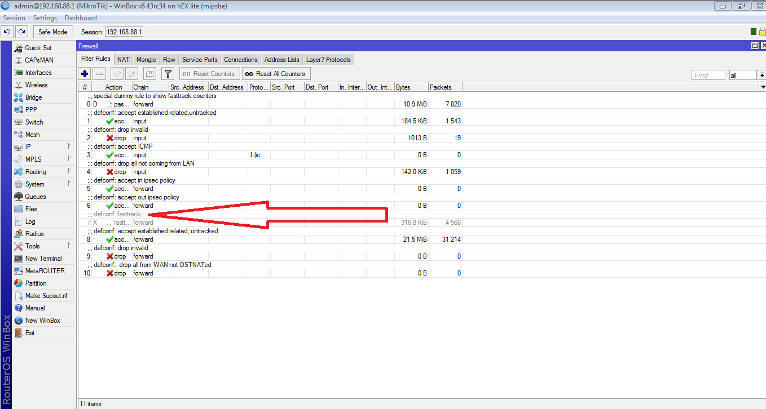
Task: Open the Mesh section
Action: (x=33, y=135)
